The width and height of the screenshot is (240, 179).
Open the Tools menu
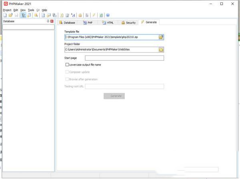[31, 10]
